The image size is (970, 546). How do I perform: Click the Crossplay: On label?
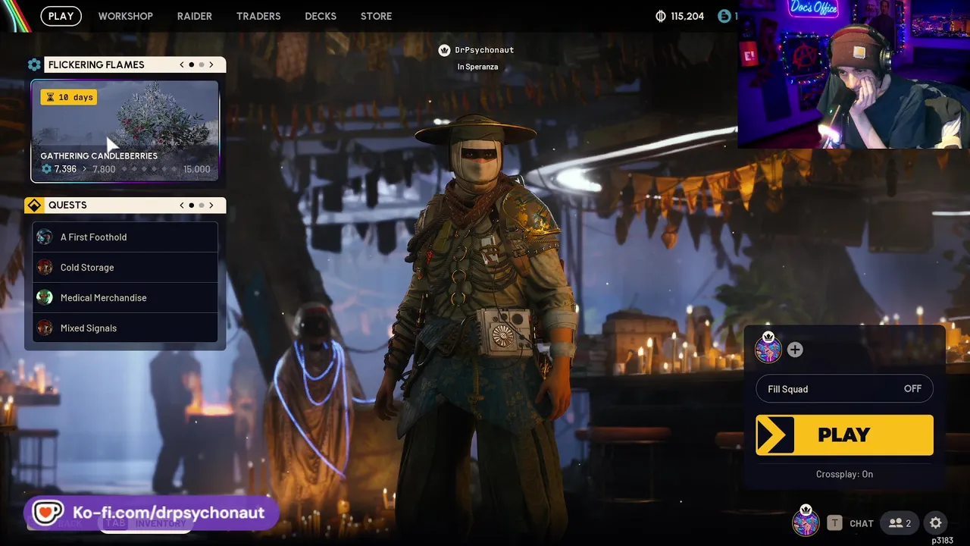(844, 474)
